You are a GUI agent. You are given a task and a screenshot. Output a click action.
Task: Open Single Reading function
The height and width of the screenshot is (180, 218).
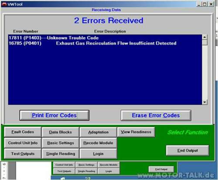(x=61, y=153)
